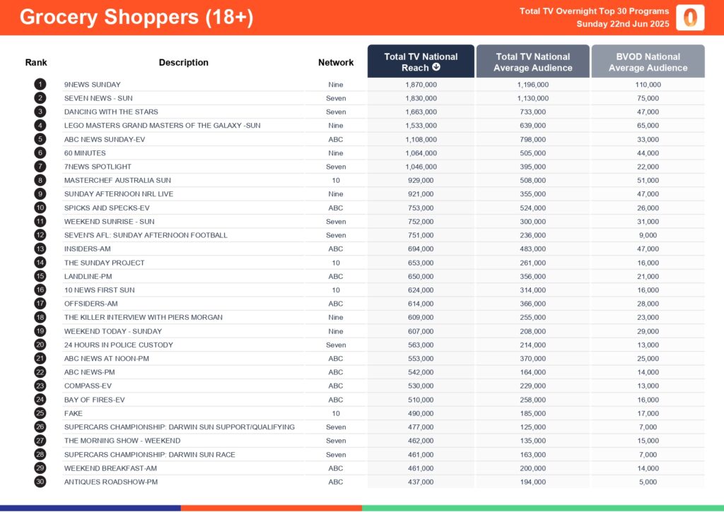
Task: Click the rank 24 circle badge
Action: tap(40, 400)
